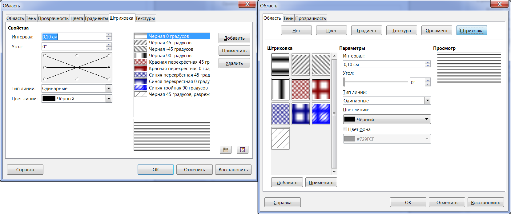Click the top-center angle point in angle selector
The width and height of the screenshot is (511, 214).
click(77, 55)
